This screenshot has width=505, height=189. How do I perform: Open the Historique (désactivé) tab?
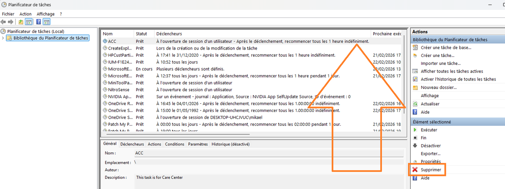[x=231, y=144]
